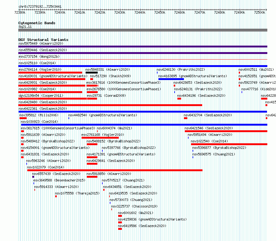Click dgv12198n54 (Cooper2011) label

pyautogui.click(x=41, y=96)
